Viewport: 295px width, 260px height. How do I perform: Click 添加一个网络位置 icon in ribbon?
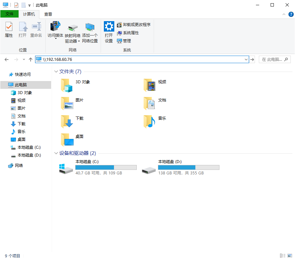(90, 27)
